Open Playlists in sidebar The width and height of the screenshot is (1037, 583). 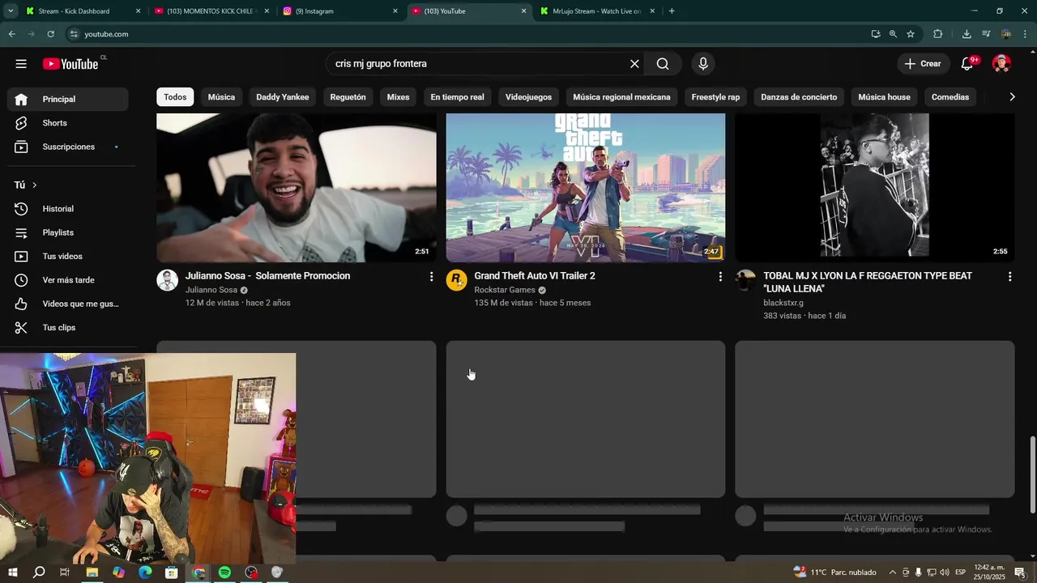tap(68, 232)
